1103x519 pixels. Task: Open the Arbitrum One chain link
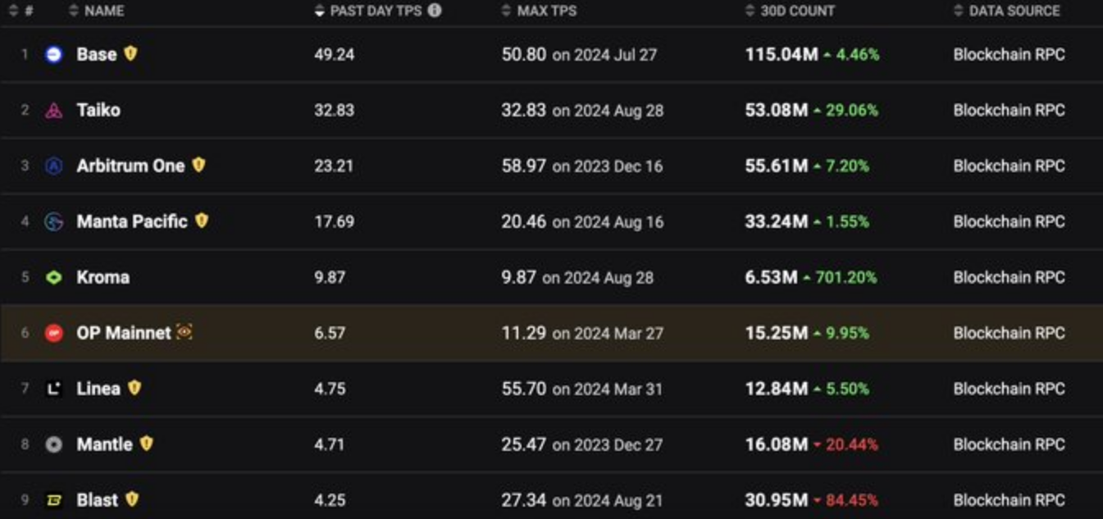(x=130, y=166)
